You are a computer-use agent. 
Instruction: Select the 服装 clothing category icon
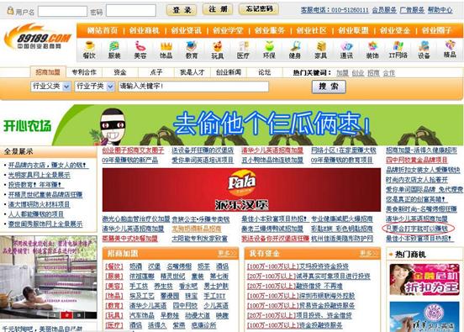point(114,50)
